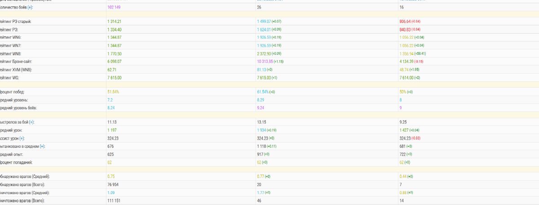
Task: Click the Броне-сайт value 4 134.39
Action: click(406, 62)
